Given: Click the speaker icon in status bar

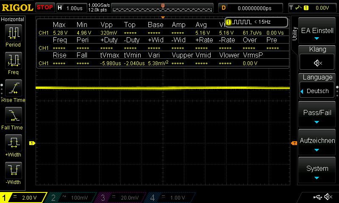Looking at the screenshot, I should (328, 197).
